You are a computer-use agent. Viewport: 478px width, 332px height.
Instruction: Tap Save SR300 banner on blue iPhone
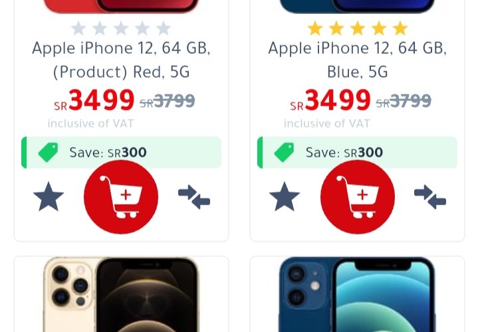click(357, 152)
